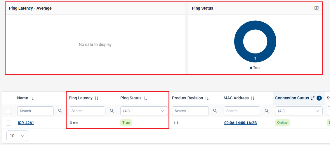330x145 pixels.
Task: Sort by Ping Latency column arrows
Action: pos(96,98)
